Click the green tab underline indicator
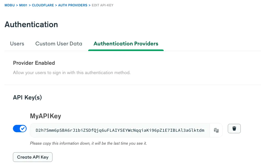 coord(126,50)
